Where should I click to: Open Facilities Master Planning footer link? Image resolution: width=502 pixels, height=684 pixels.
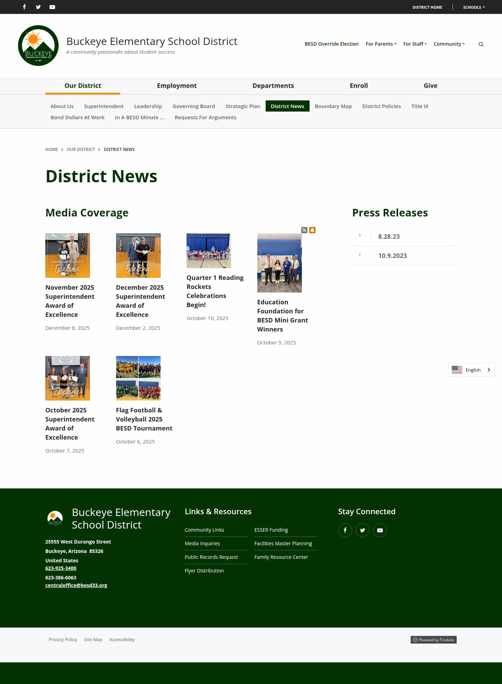pyautogui.click(x=283, y=544)
